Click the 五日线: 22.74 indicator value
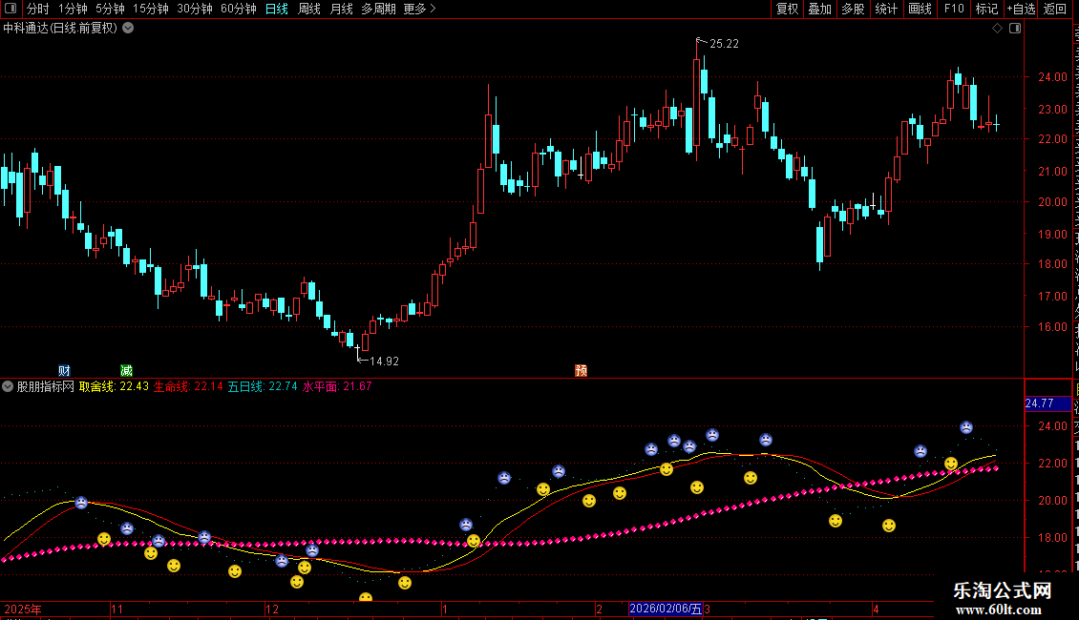Image resolution: width=1079 pixels, height=620 pixels. (x=263, y=386)
